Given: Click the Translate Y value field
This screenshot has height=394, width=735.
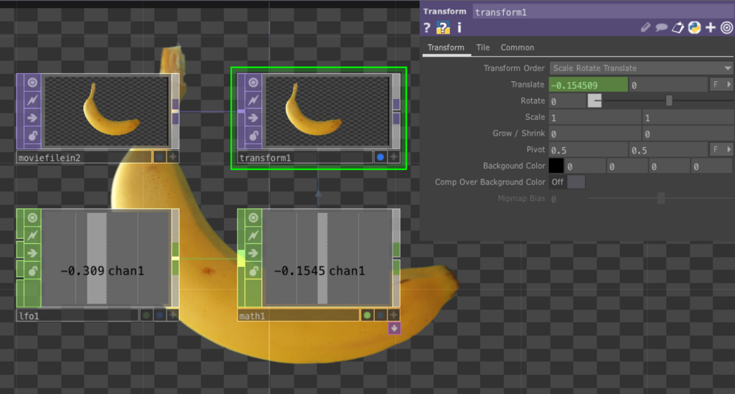Looking at the screenshot, I should 668,85.
